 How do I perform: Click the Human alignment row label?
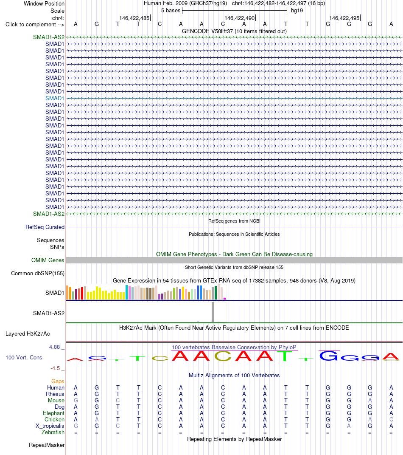(56, 388)
